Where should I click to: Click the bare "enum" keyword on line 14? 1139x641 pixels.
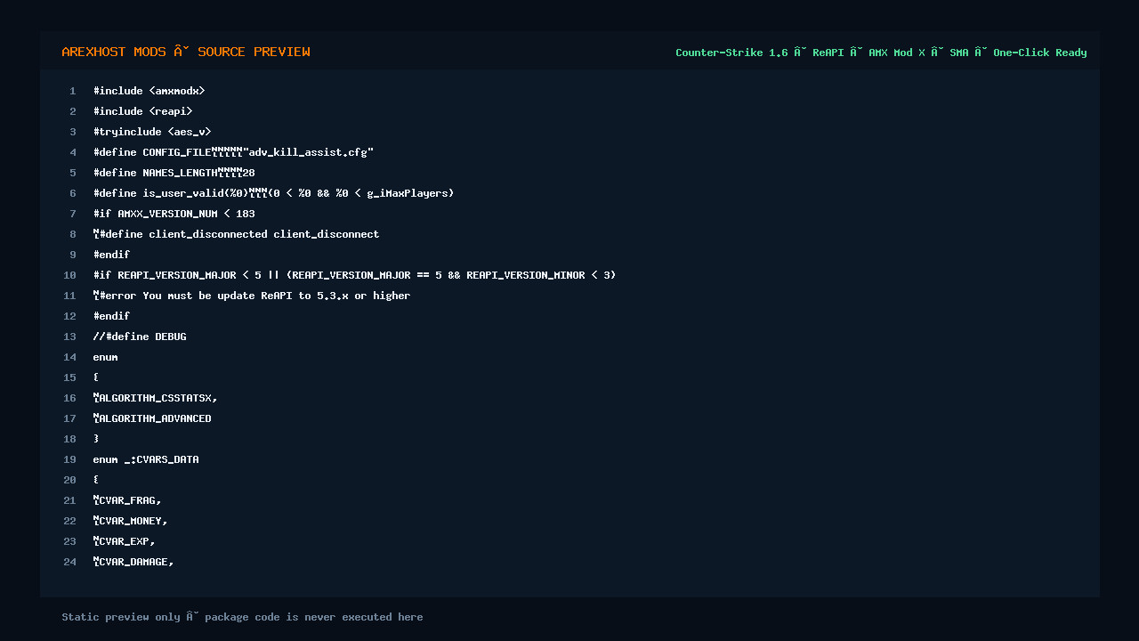pos(106,357)
